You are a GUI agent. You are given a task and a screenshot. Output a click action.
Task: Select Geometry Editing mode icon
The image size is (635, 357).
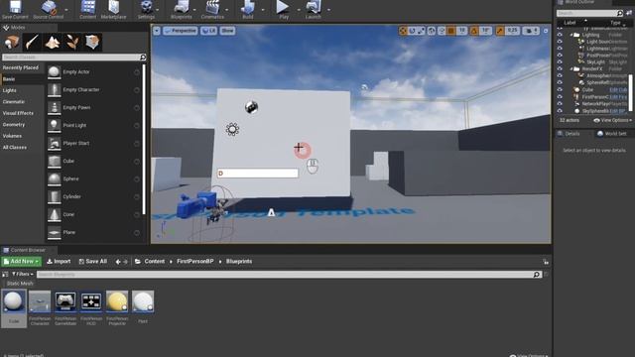[92, 42]
